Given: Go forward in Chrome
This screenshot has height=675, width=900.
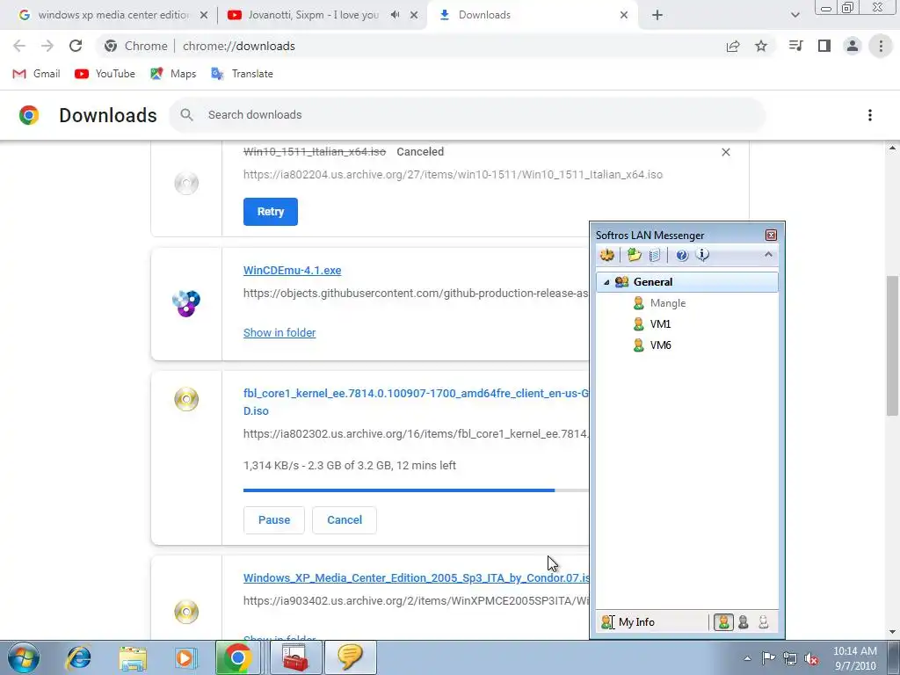Looking at the screenshot, I should click(47, 46).
